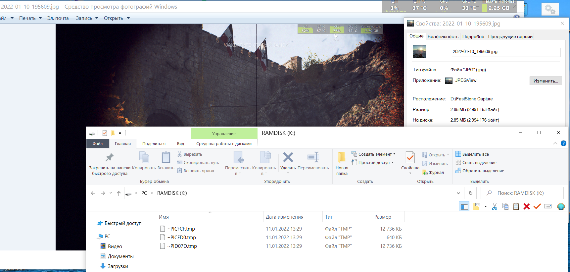Image resolution: width=570 pixels, height=272 pixels.
Task: Open the Запись menu in photo viewer
Action: (87, 18)
